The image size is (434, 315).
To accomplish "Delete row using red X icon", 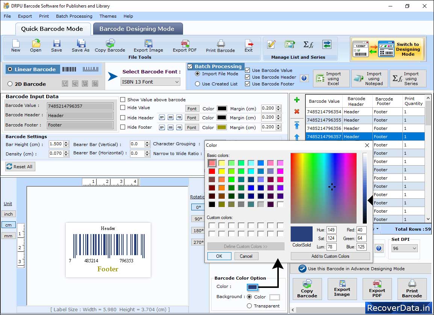I will [x=297, y=111].
